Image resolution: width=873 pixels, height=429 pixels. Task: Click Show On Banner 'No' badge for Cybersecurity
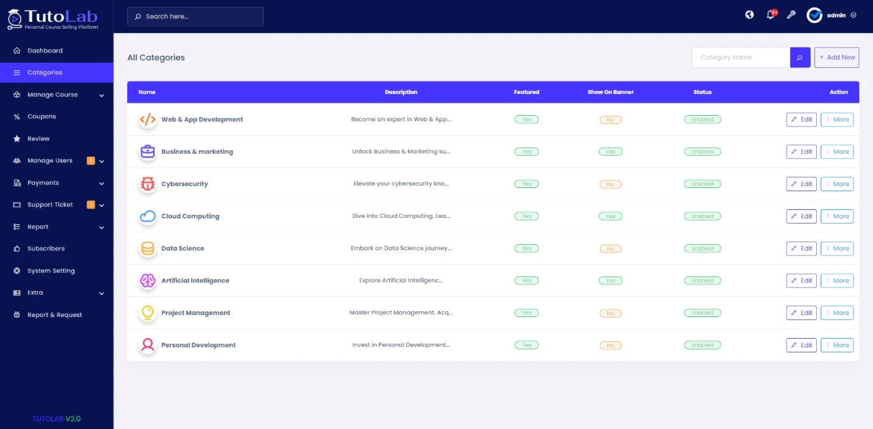pos(610,184)
